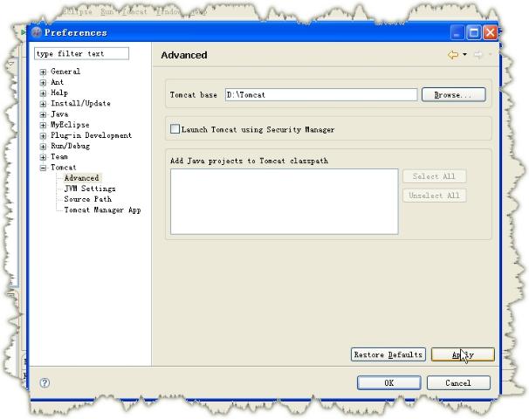Select the MyEclipse preferences category
Image resolution: width=529 pixels, height=419 pixels.
pyautogui.click(x=70, y=125)
